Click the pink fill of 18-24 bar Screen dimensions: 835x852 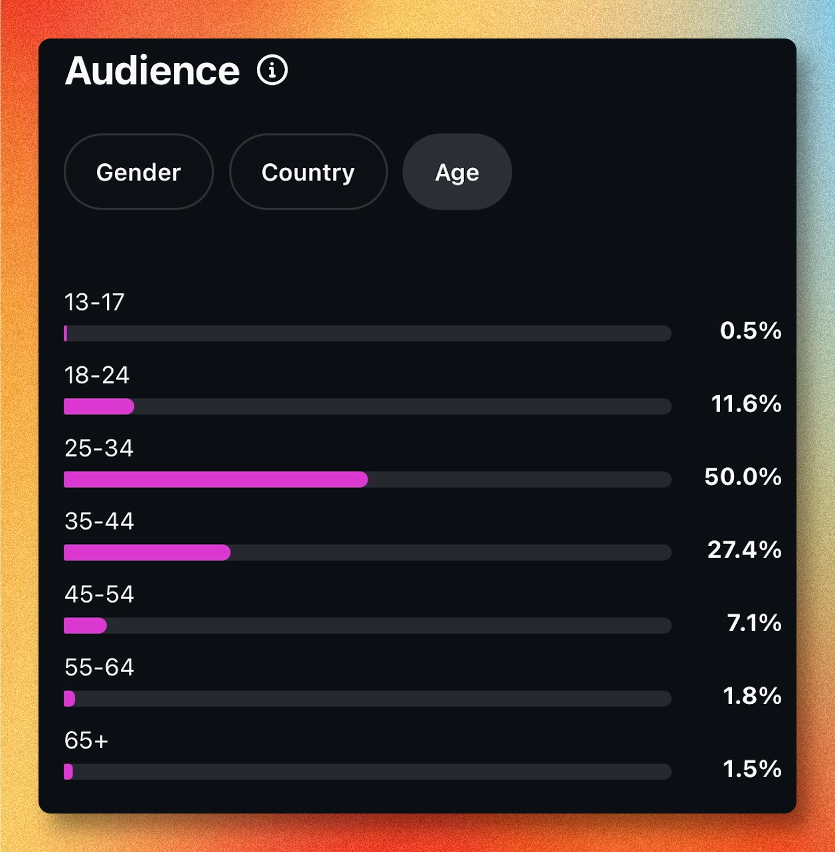coord(99,406)
